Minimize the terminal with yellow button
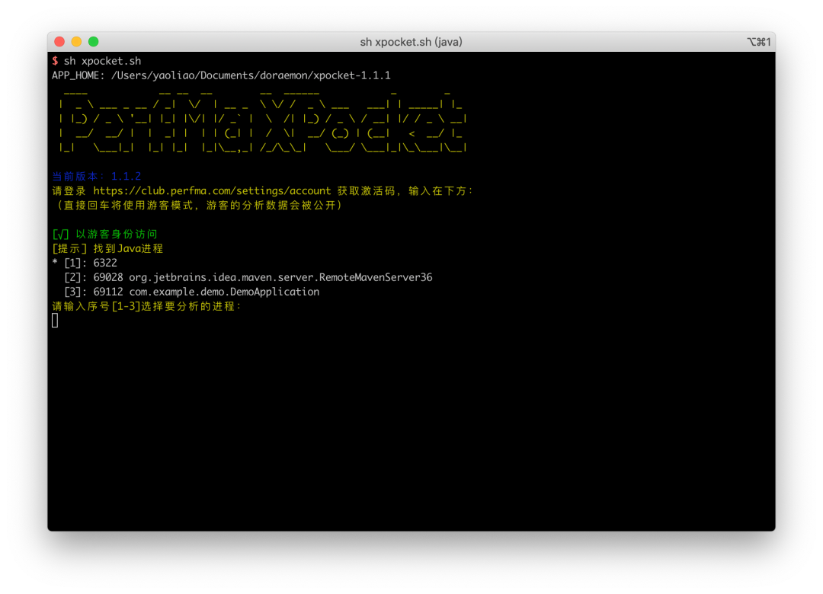Screen dimensions: 823x594 [77, 41]
